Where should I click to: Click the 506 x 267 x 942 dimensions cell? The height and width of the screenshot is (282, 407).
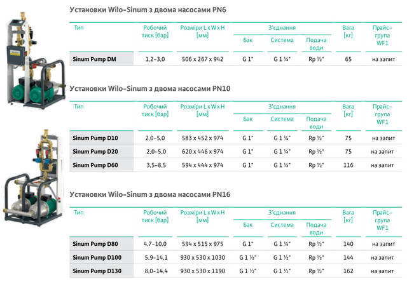click(x=202, y=58)
